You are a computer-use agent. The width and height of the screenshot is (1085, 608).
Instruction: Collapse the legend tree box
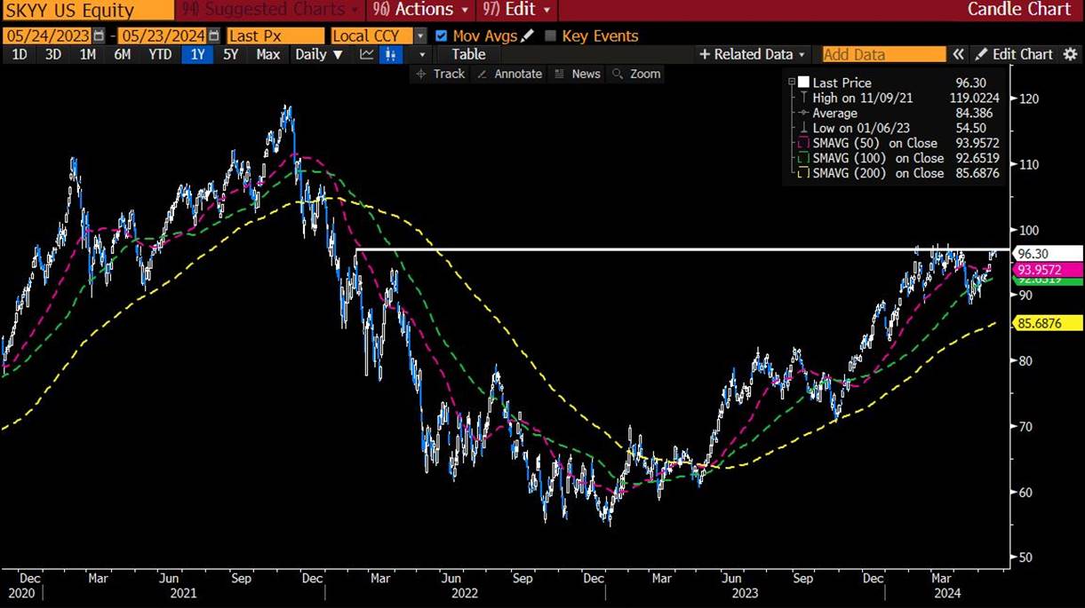(792, 83)
